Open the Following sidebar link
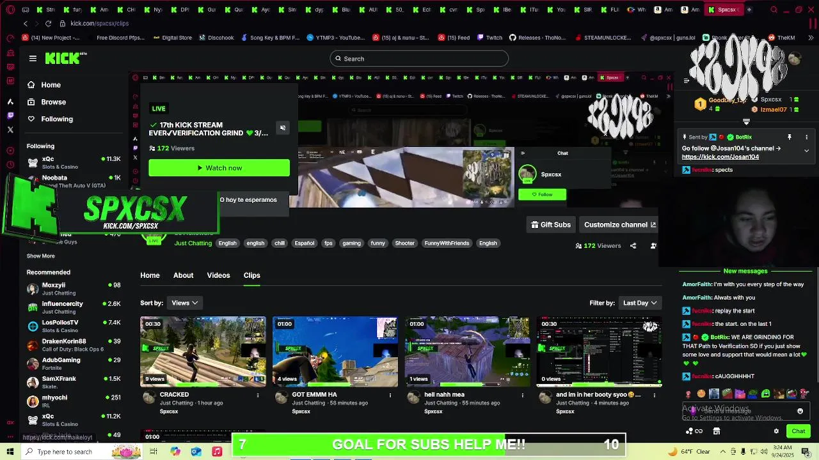The height and width of the screenshot is (460, 819). pyautogui.click(x=50, y=119)
